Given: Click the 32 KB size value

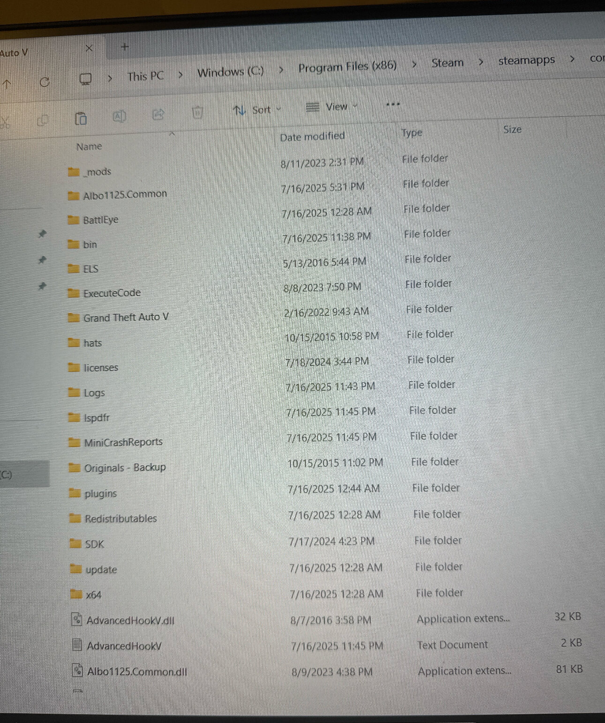Looking at the screenshot, I should coord(567,616).
